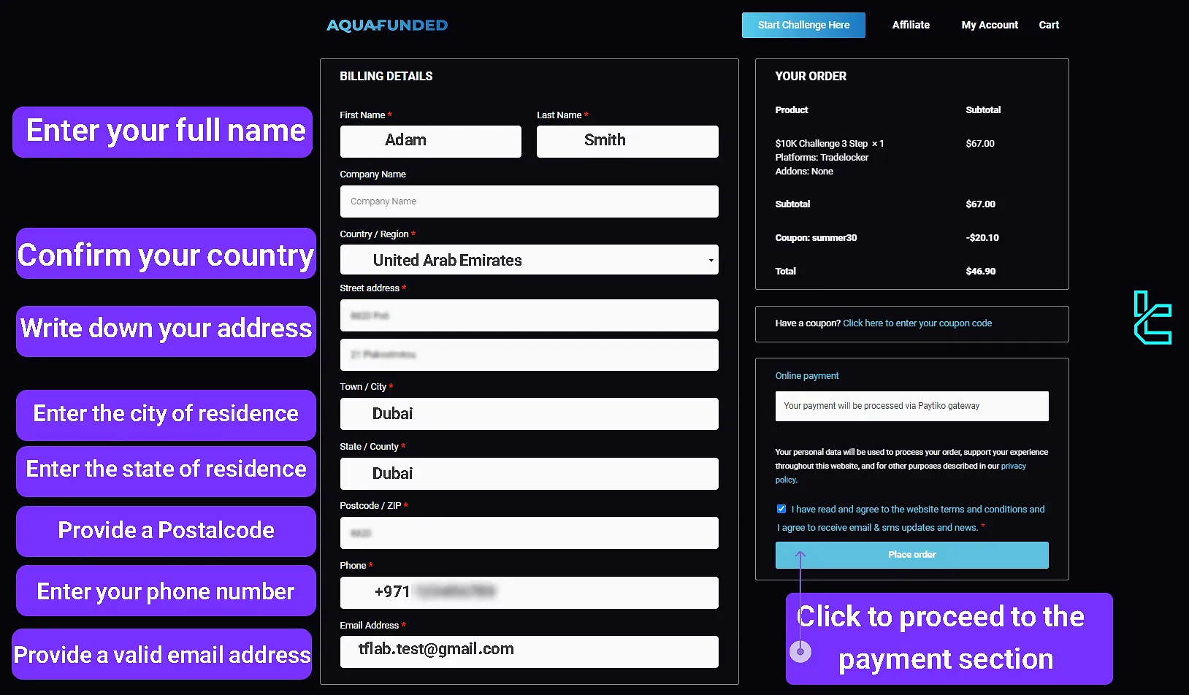Click the Start Challenge Here button
The width and height of the screenshot is (1189, 695).
803,25
